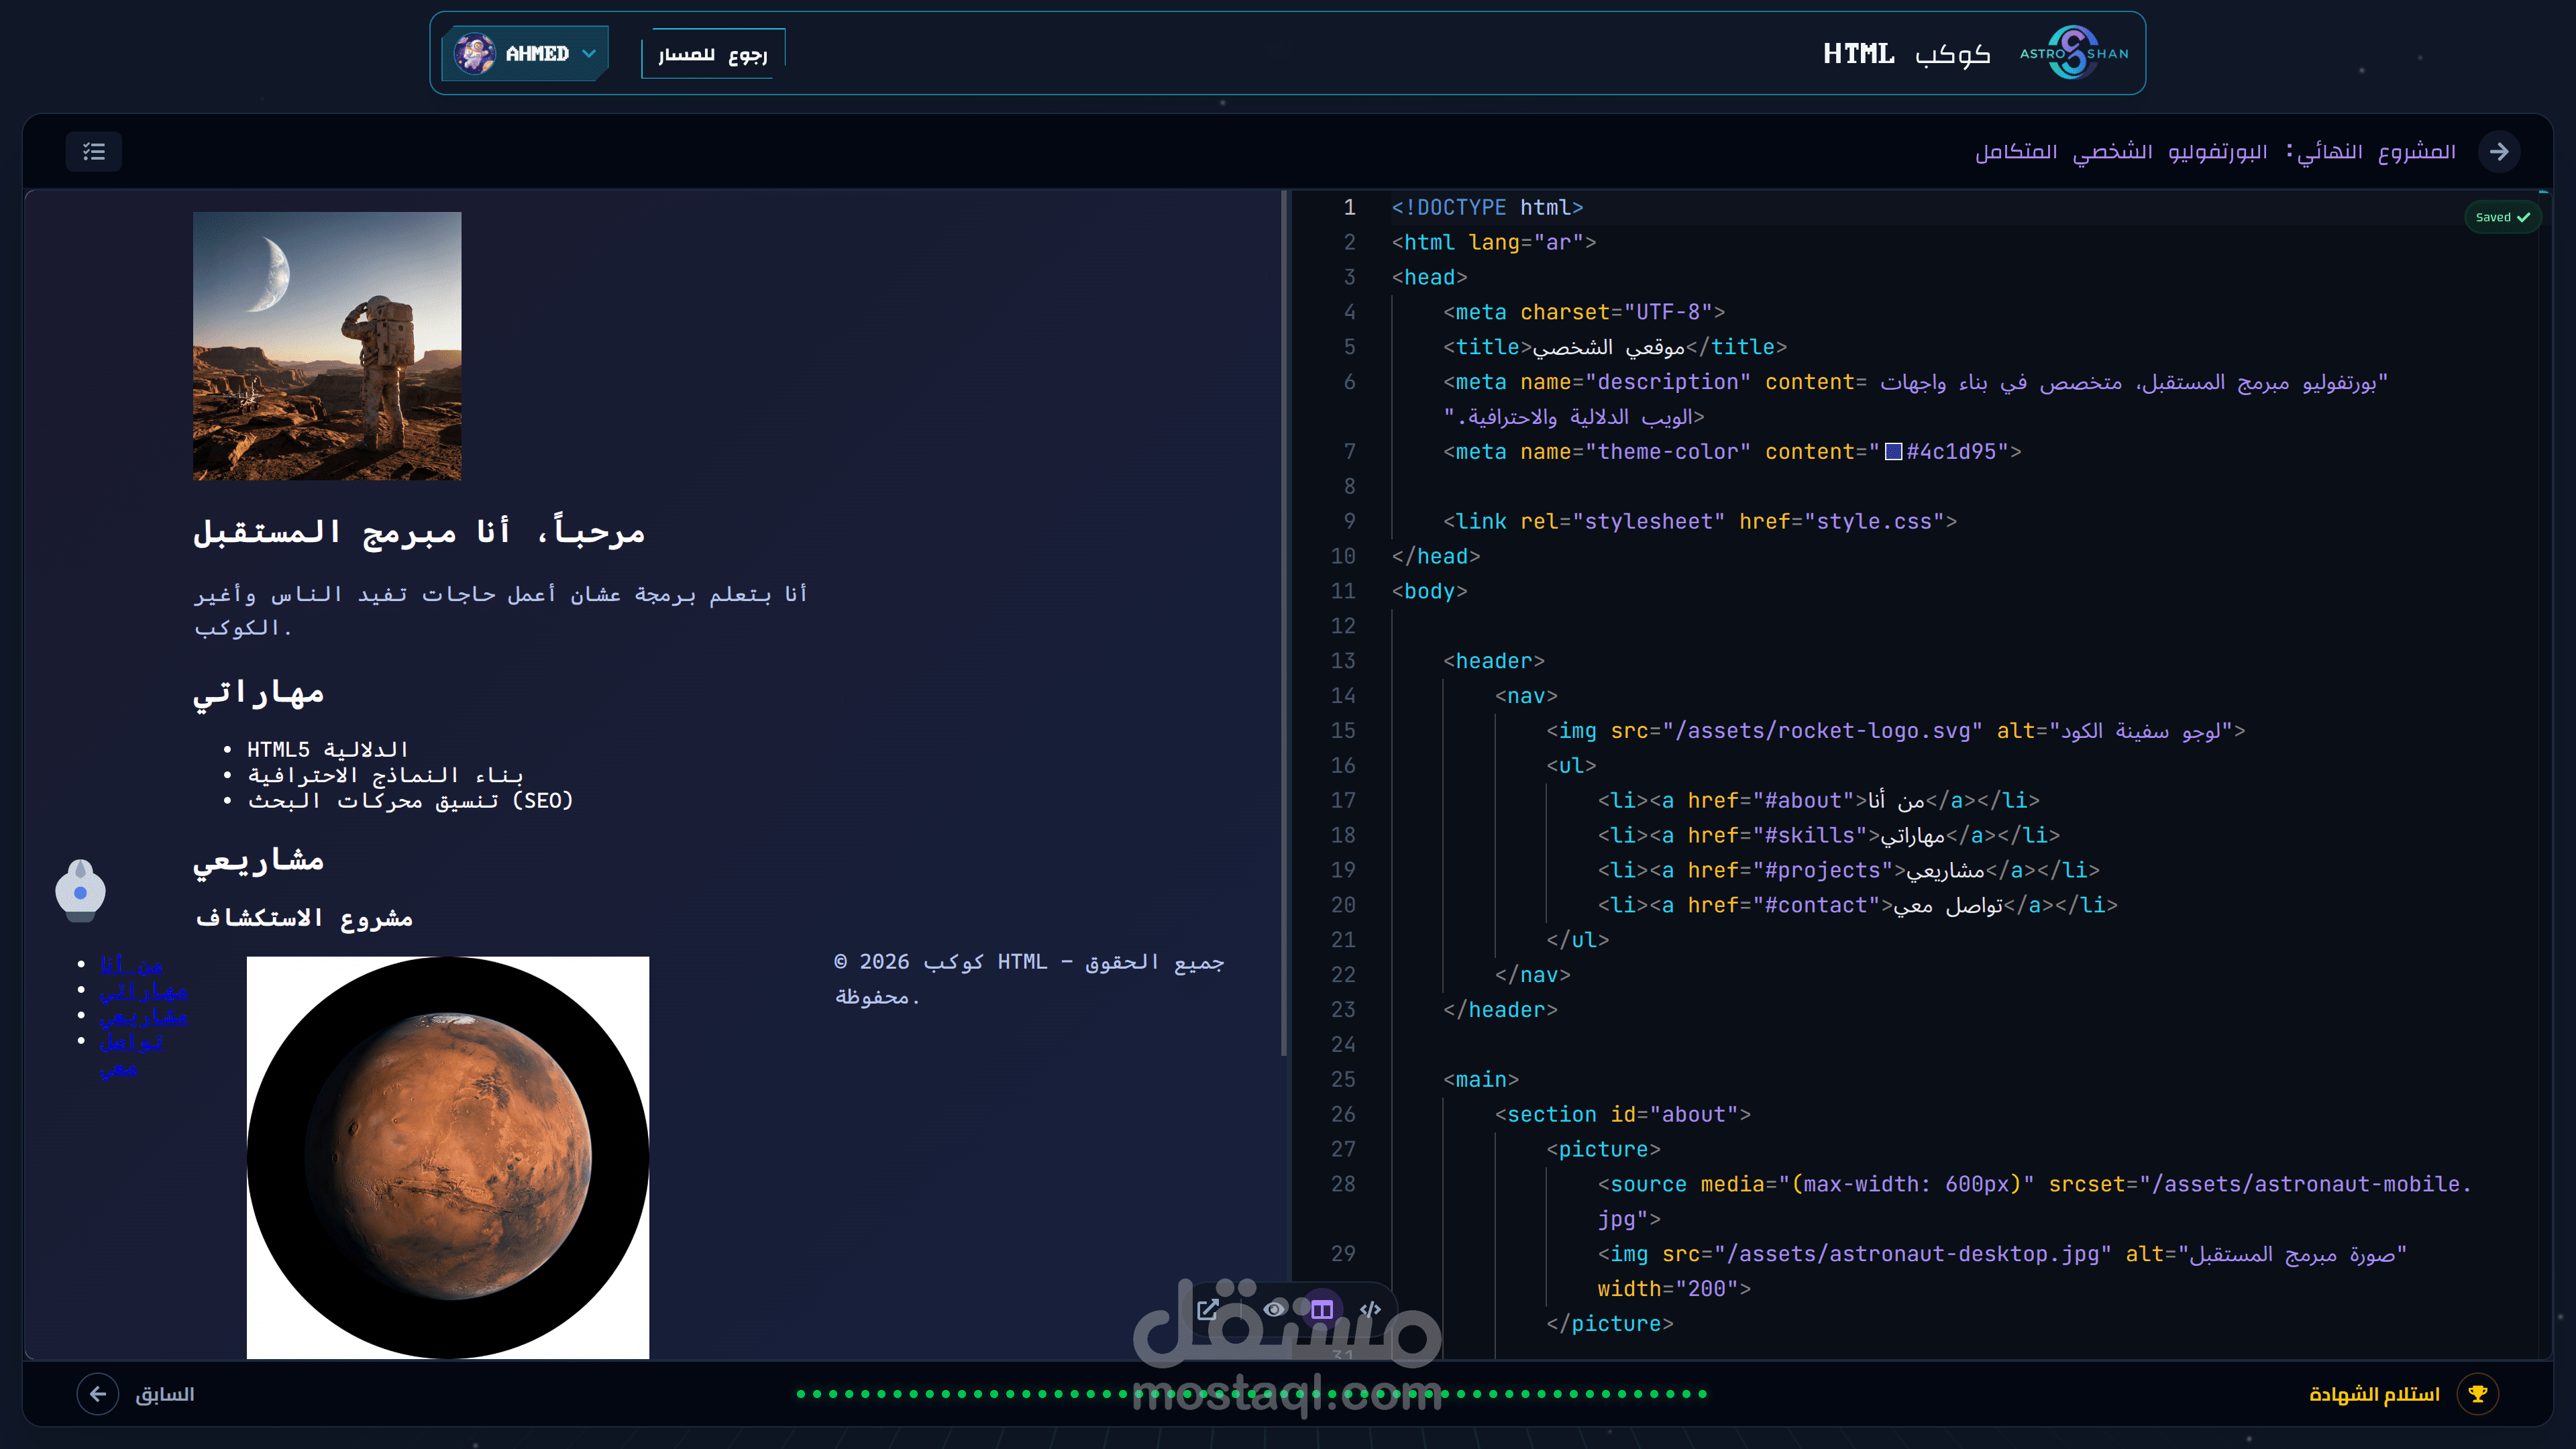Viewport: 2576px width, 1449px height.
Task: Click the Saved status indicator
Action: pos(2502,217)
